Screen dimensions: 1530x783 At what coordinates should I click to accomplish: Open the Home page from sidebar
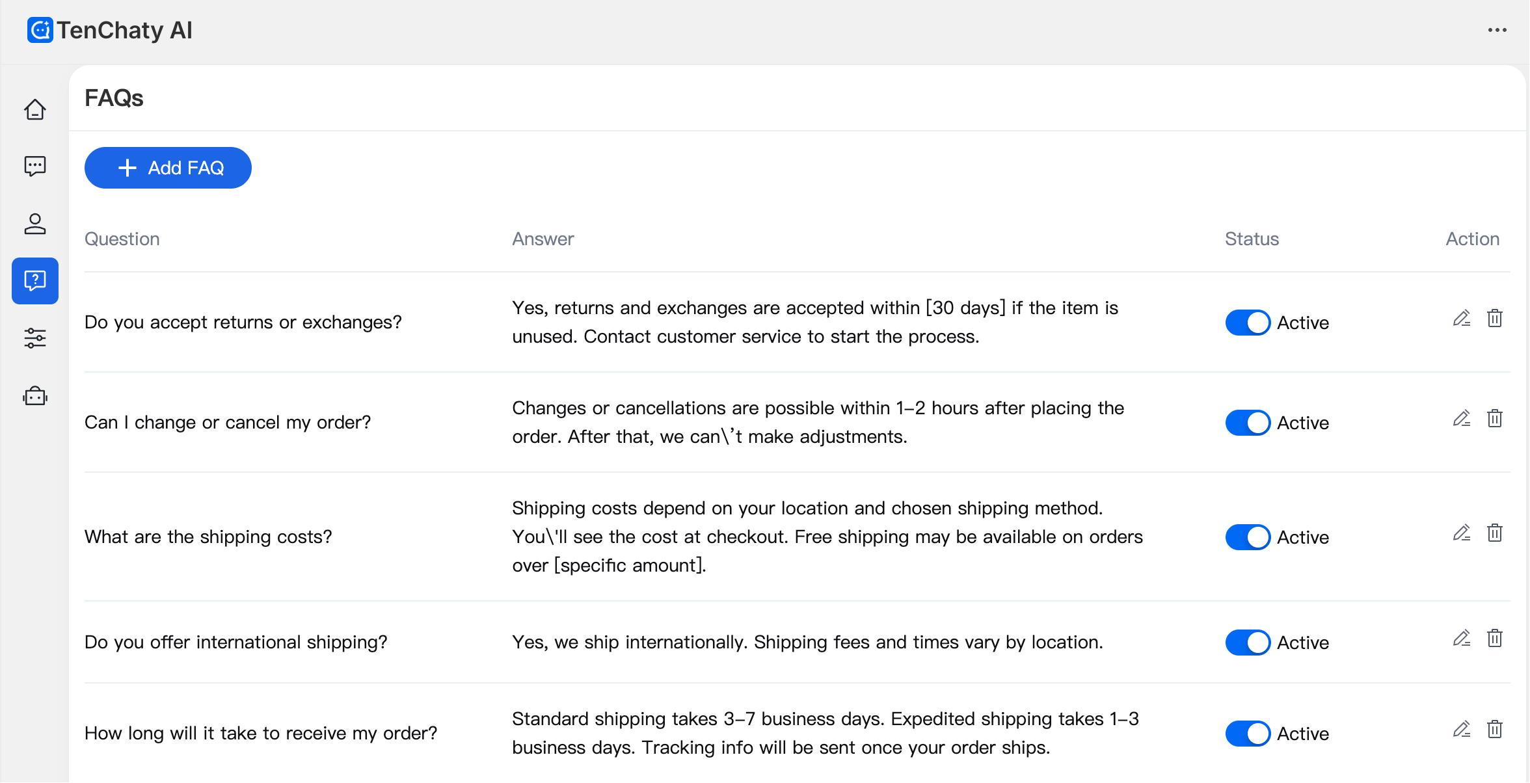pyautogui.click(x=35, y=109)
